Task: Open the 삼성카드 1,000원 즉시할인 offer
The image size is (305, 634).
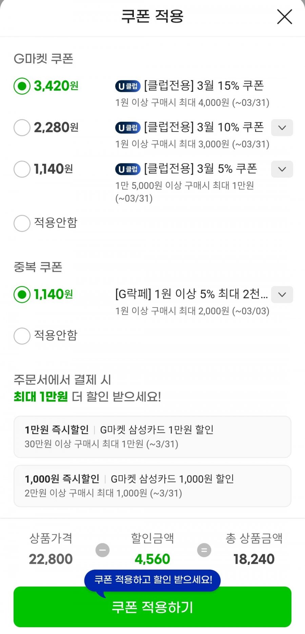Action: (x=152, y=486)
